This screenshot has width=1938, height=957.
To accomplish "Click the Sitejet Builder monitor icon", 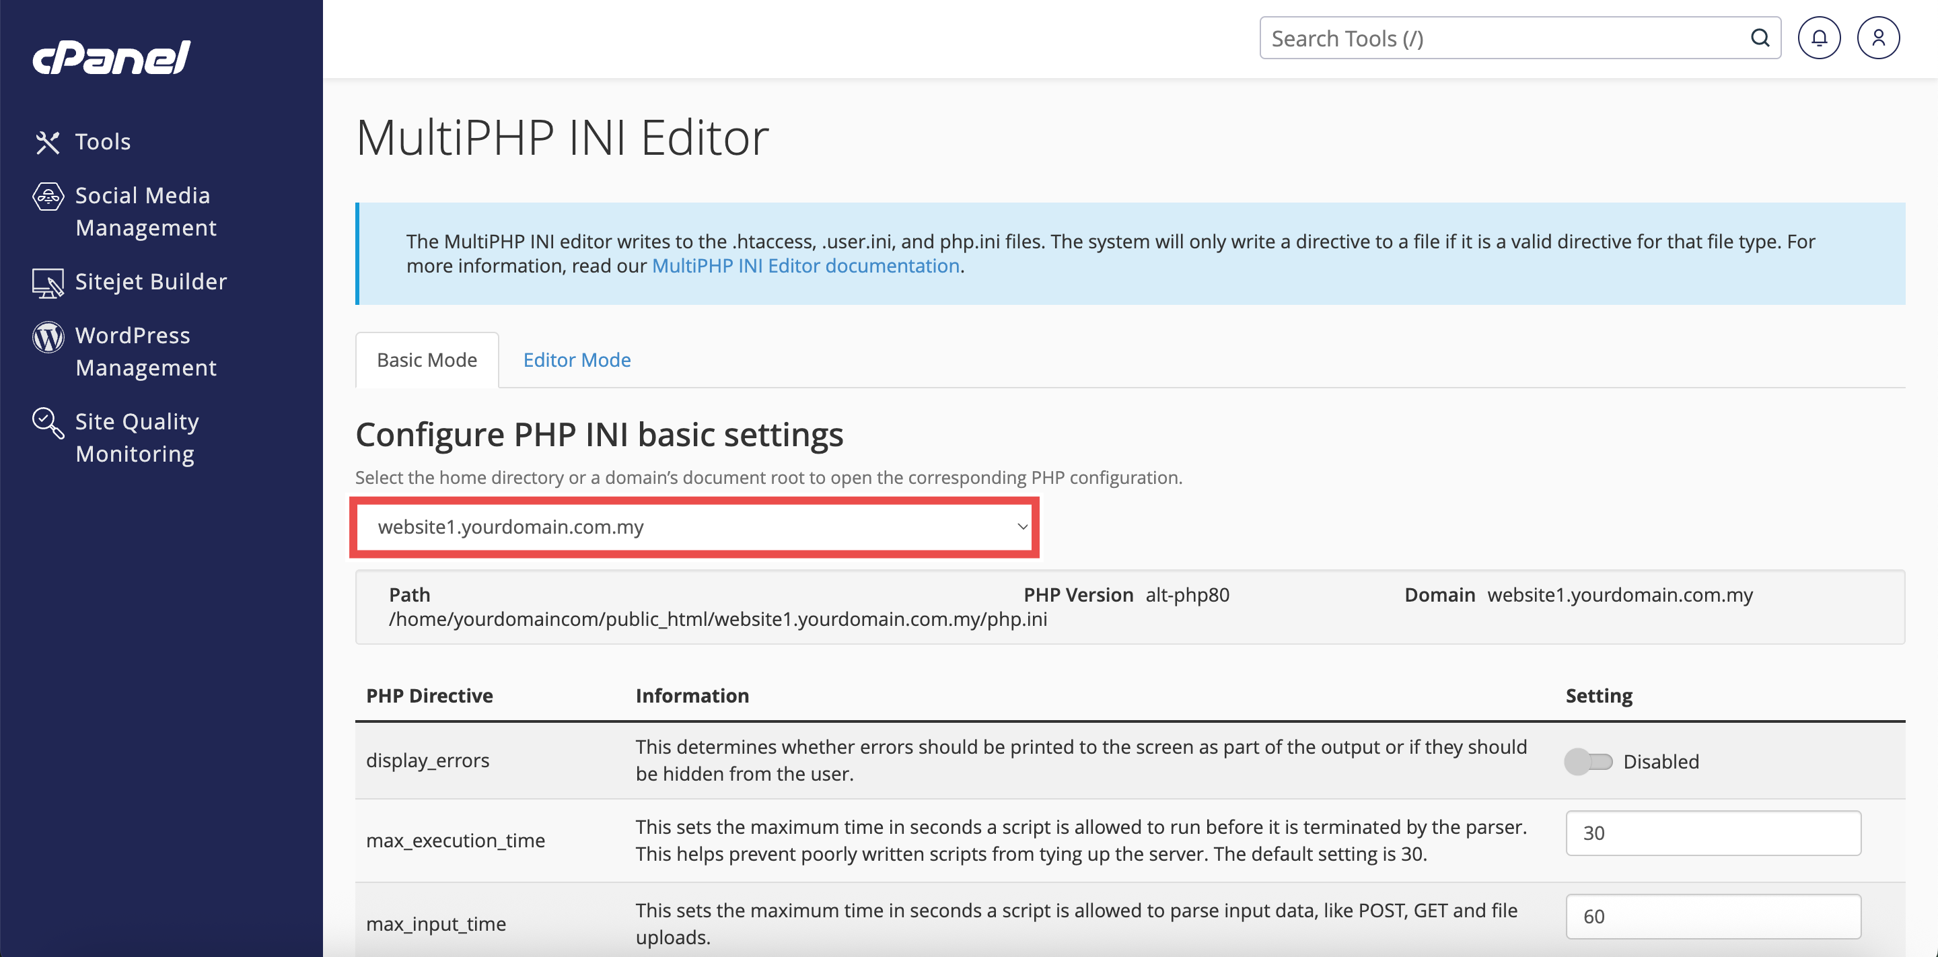I will coord(48,283).
